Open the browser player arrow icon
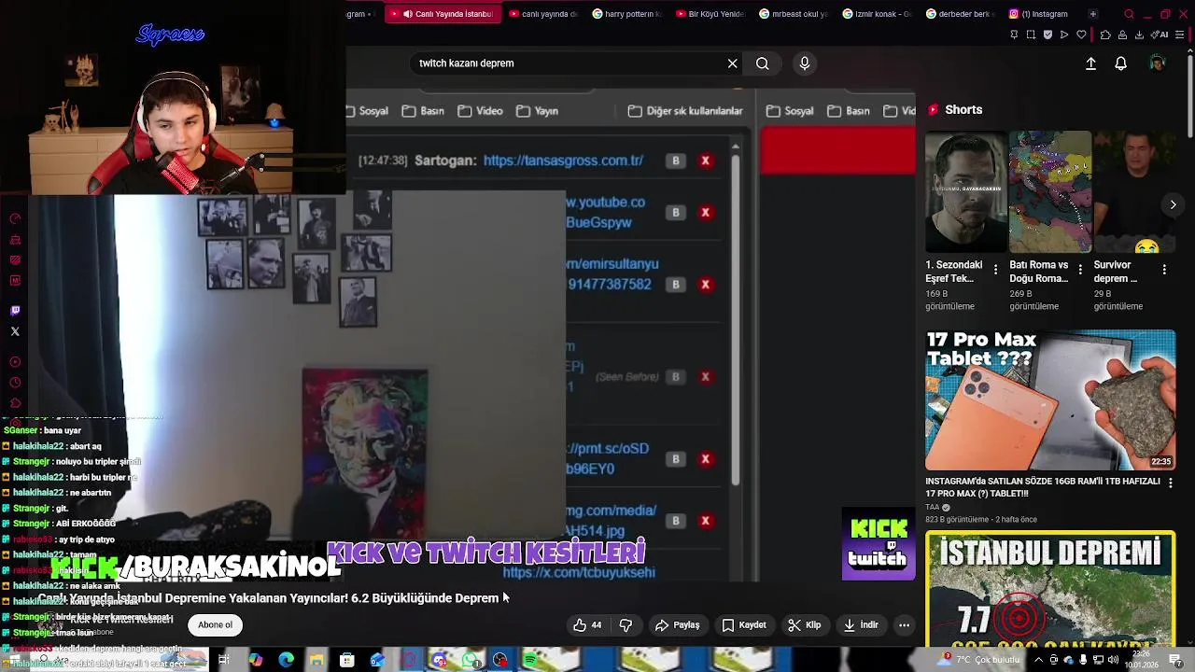 pyautogui.click(x=1064, y=35)
